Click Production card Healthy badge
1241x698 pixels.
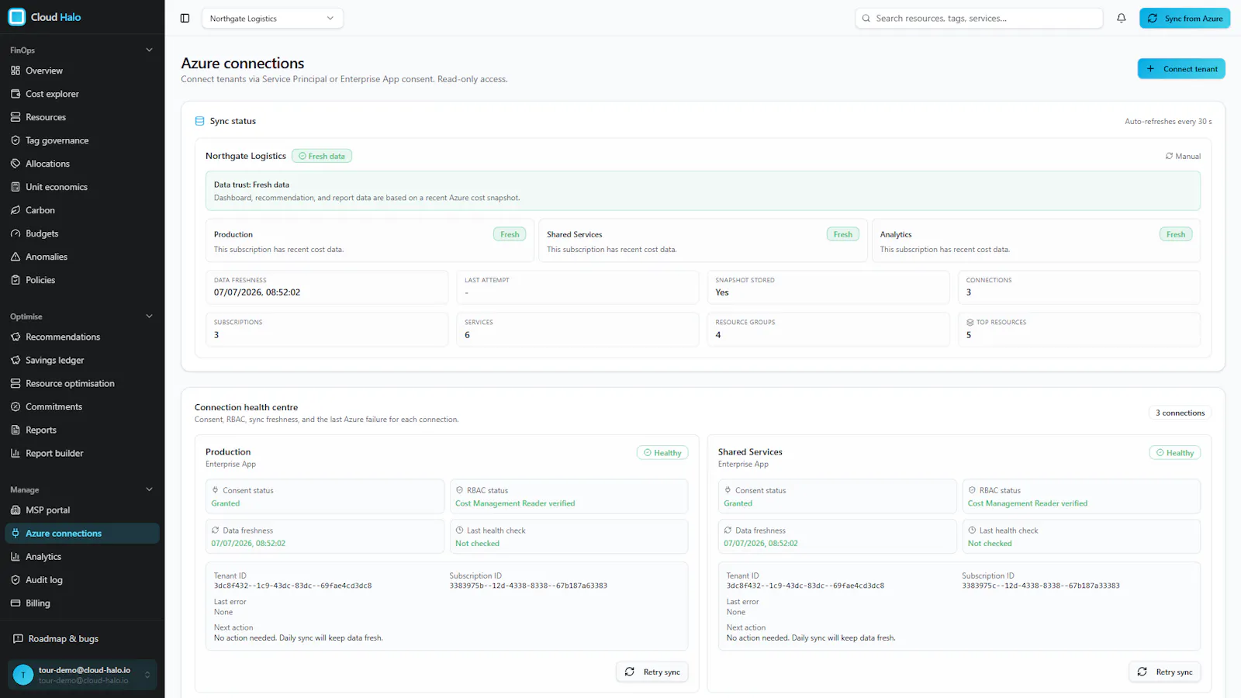coord(662,453)
